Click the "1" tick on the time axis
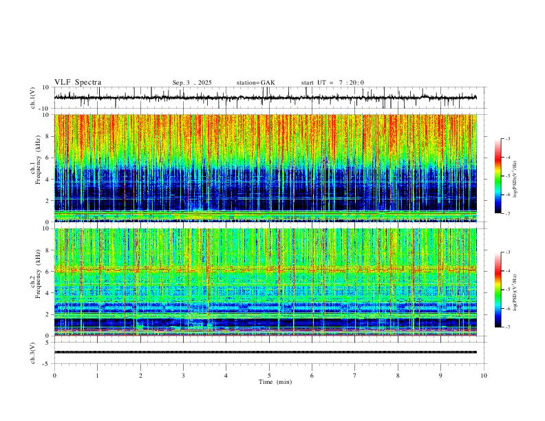 pos(97,376)
